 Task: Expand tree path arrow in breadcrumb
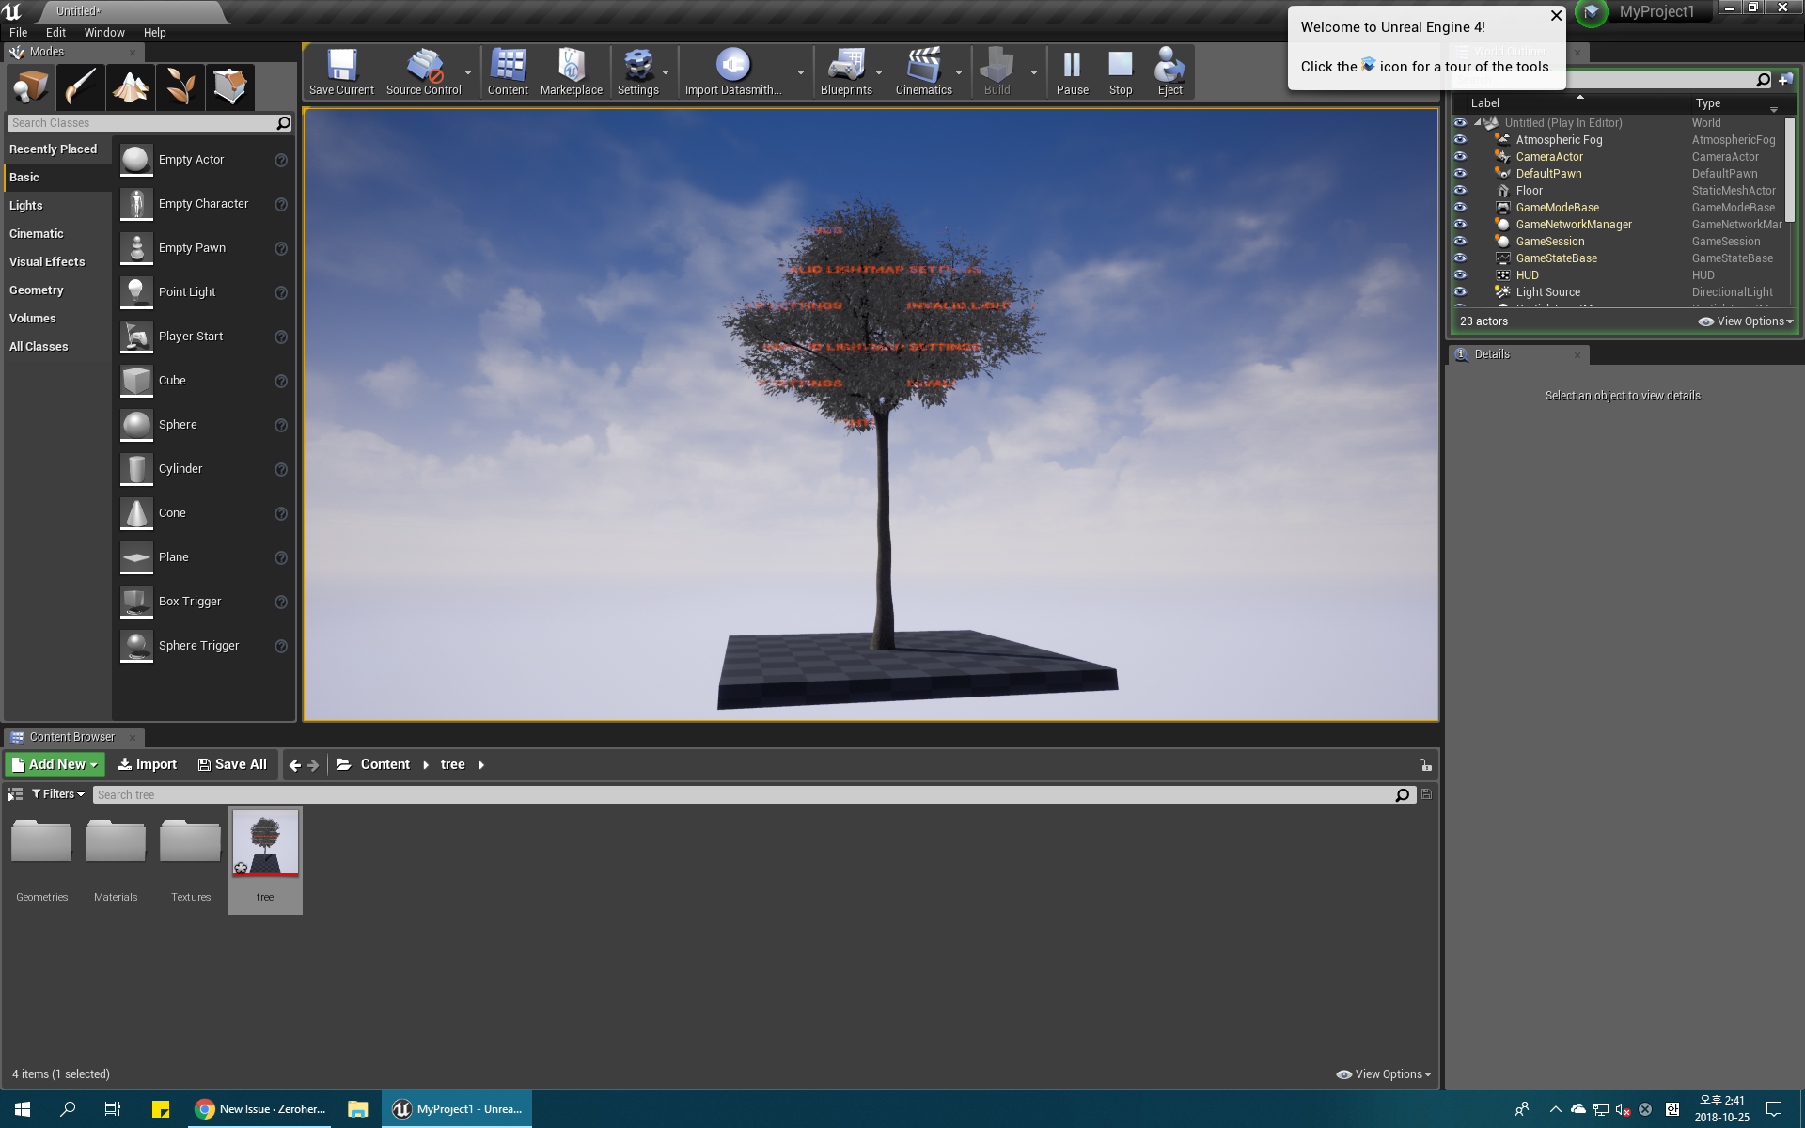point(481,765)
